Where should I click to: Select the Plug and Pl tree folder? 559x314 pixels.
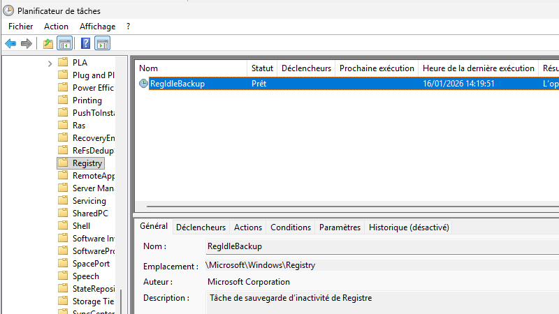tap(94, 75)
